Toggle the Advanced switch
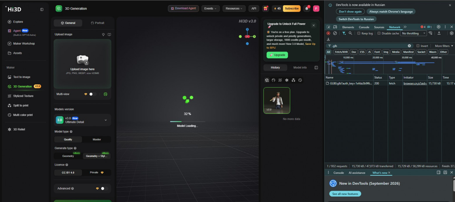 click(104, 188)
